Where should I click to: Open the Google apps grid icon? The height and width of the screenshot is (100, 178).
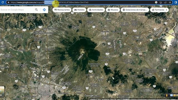[x=175, y=10]
